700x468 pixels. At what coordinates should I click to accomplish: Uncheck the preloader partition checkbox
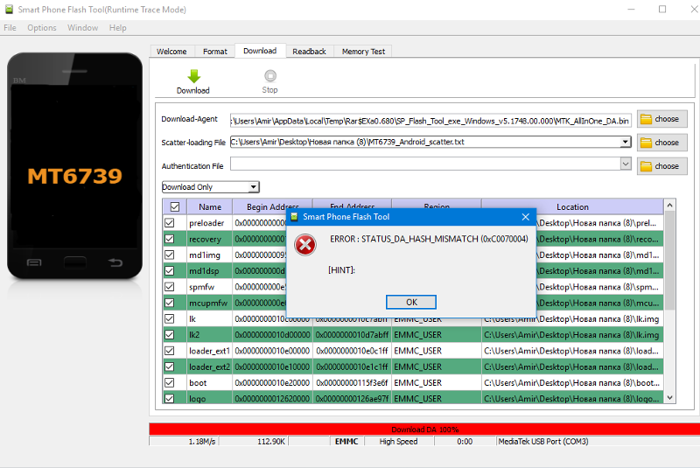click(x=170, y=223)
